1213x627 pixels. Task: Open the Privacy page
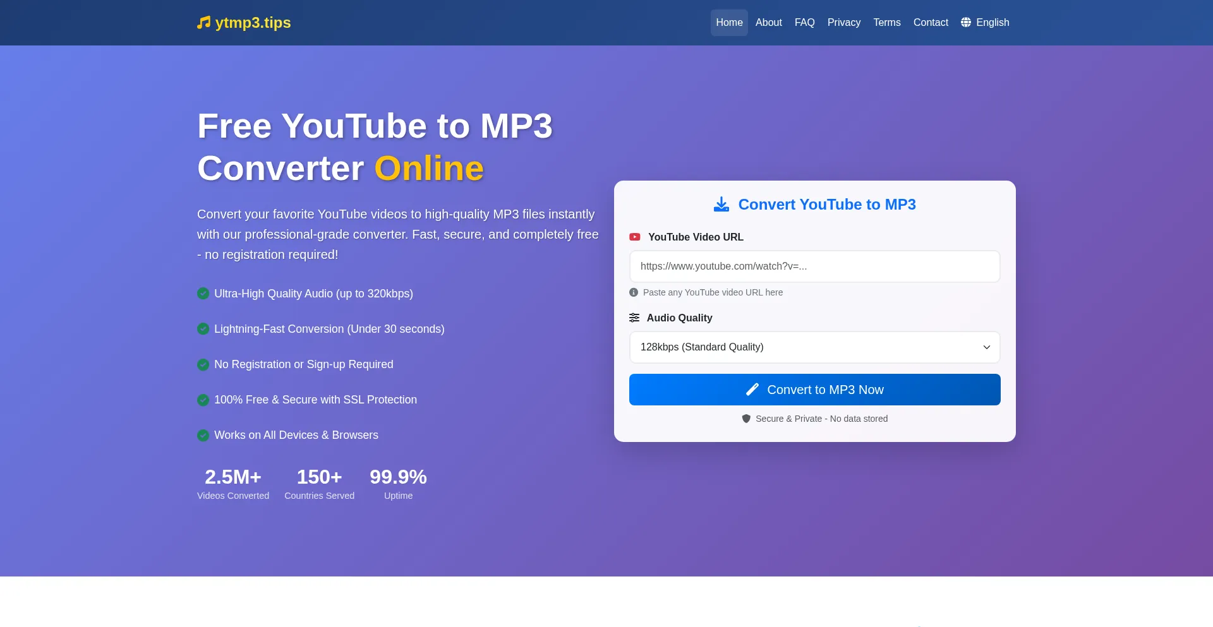843,23
